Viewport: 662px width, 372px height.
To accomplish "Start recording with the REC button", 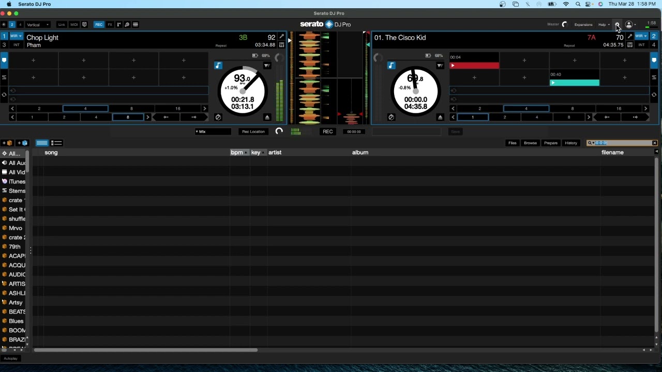I will (x=327, y=132).
